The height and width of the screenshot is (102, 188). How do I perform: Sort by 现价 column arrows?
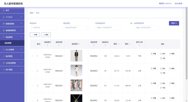130,44
